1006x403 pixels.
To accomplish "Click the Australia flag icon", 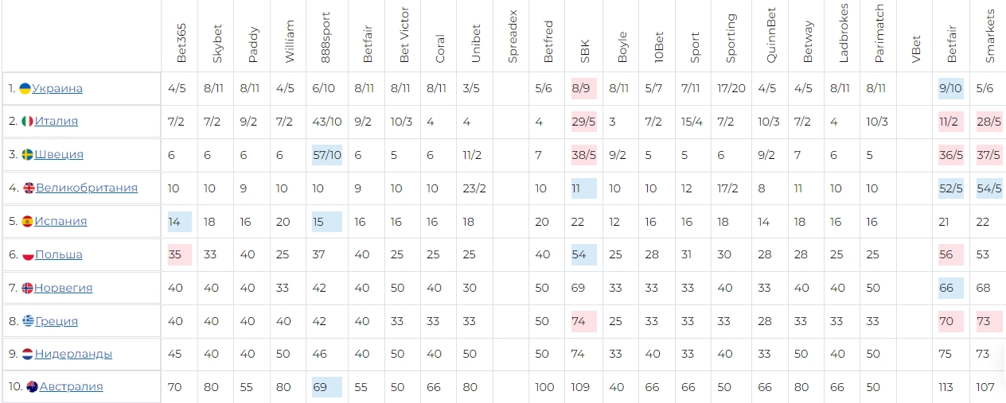I will [32, 387].
